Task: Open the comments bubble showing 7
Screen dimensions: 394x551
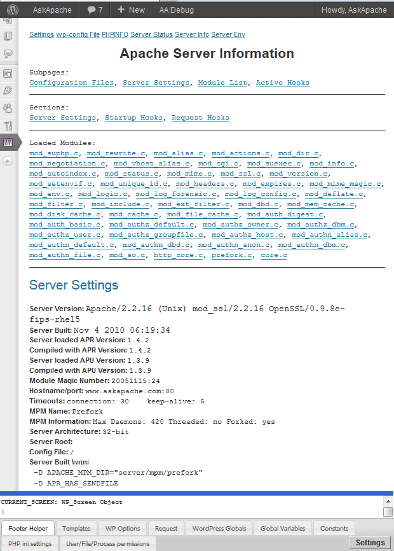Action: click(x=95, y=10)
